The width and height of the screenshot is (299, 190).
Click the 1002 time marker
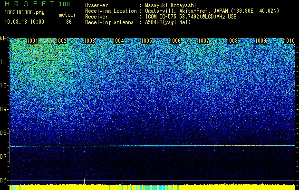tap(61, 41)
